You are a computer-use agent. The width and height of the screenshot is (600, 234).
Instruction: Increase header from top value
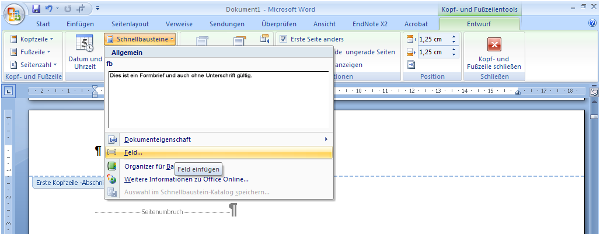[x=454, y=37]
